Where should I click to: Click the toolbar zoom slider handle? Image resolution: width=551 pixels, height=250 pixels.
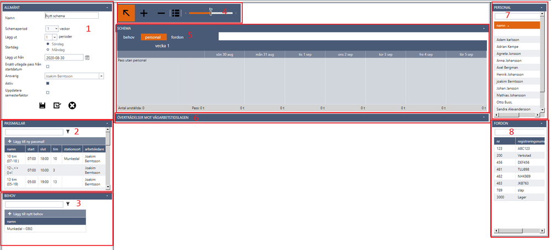tap(211, 13)
